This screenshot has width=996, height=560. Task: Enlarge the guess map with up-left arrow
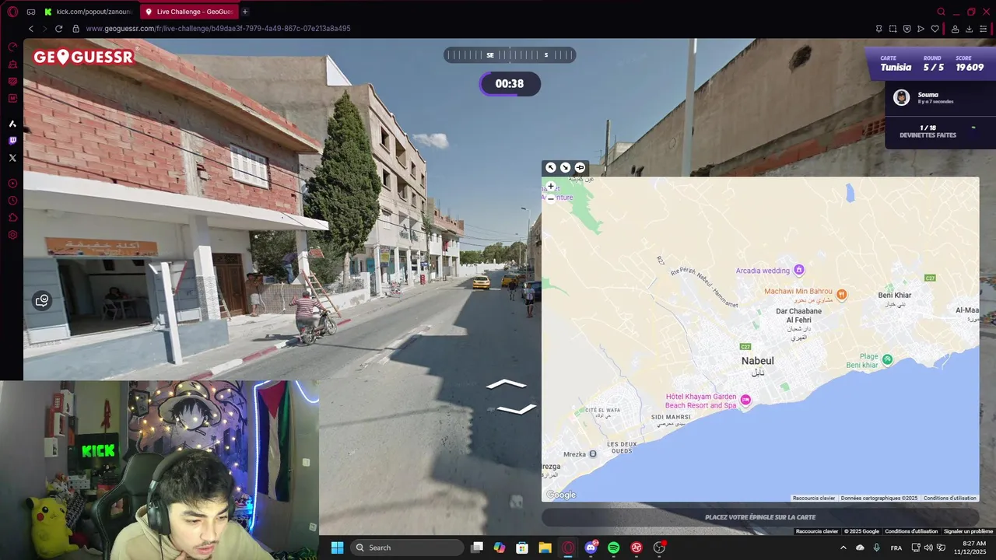pyautogui.click(x=550, y=167)
